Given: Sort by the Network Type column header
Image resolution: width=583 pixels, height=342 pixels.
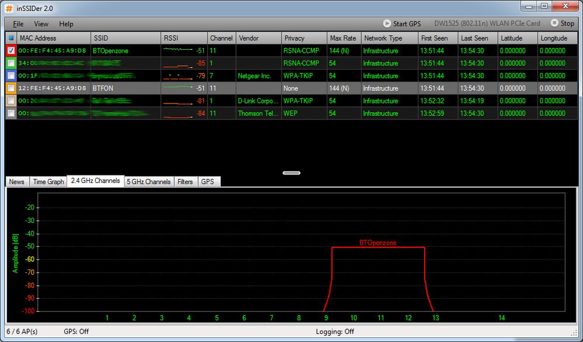Looking at the screenshot, I should [x=390, y=38].
